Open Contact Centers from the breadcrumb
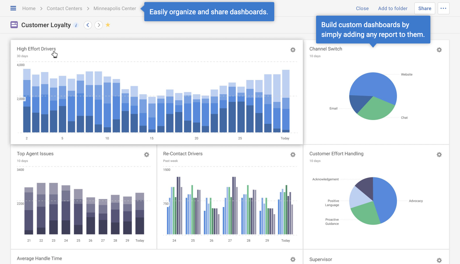Image resolution: width=460 pixels, height=264 pixels. (64, 8)
